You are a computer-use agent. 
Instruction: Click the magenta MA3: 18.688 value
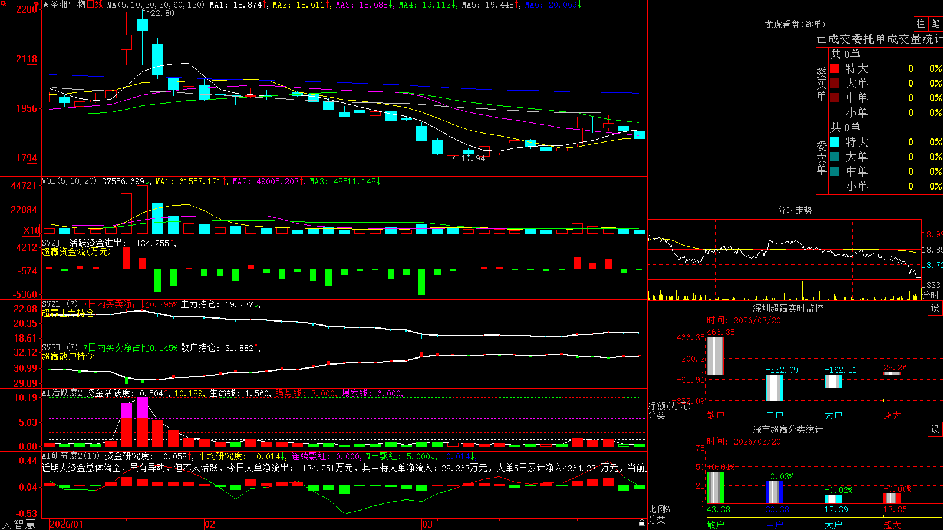(362, 5)
